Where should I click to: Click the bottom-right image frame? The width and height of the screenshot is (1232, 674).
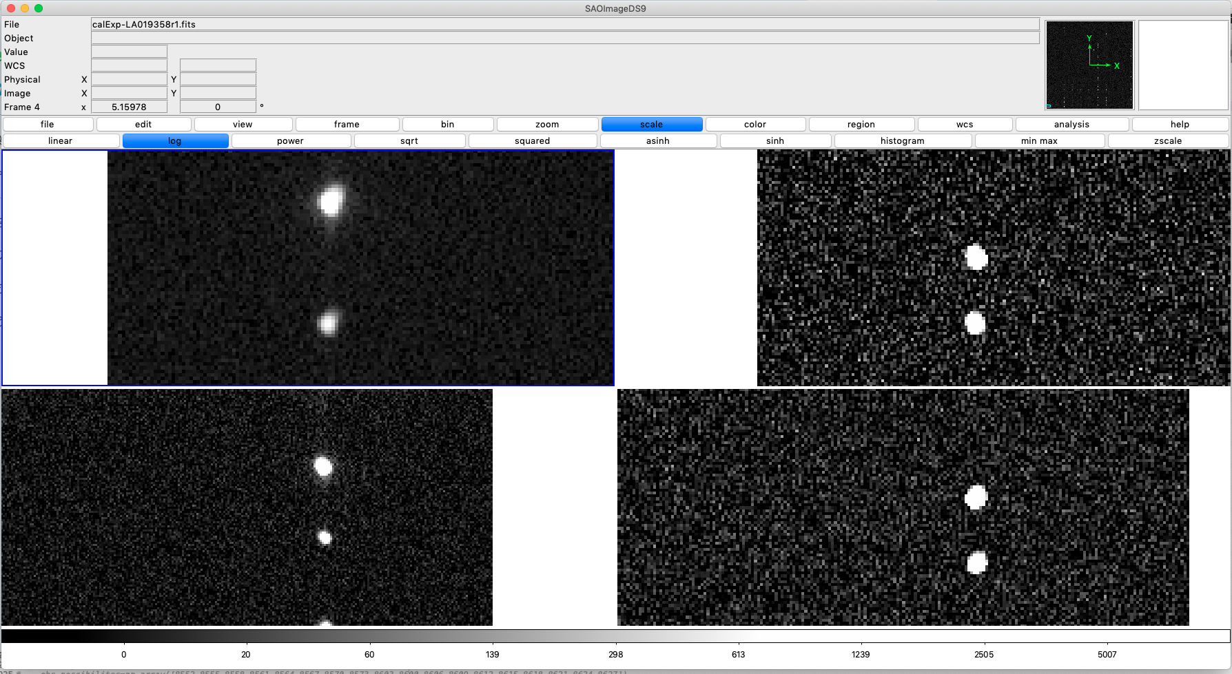pos(903,507)
